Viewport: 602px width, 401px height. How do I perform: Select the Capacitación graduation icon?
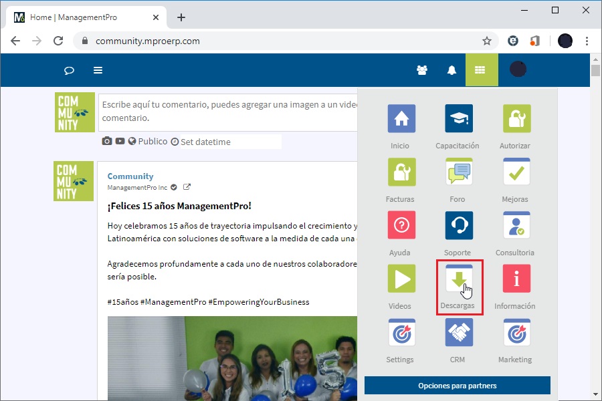tap(458, 117)
